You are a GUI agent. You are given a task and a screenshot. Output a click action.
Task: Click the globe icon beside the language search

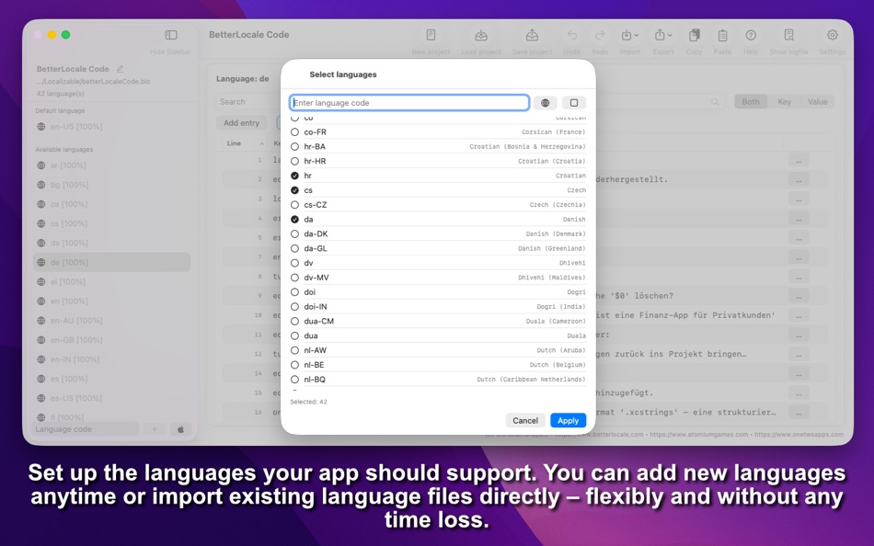(545, 103)
